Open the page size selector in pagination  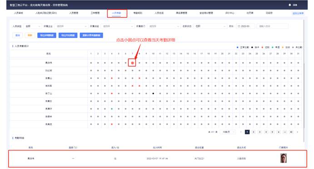228,132
